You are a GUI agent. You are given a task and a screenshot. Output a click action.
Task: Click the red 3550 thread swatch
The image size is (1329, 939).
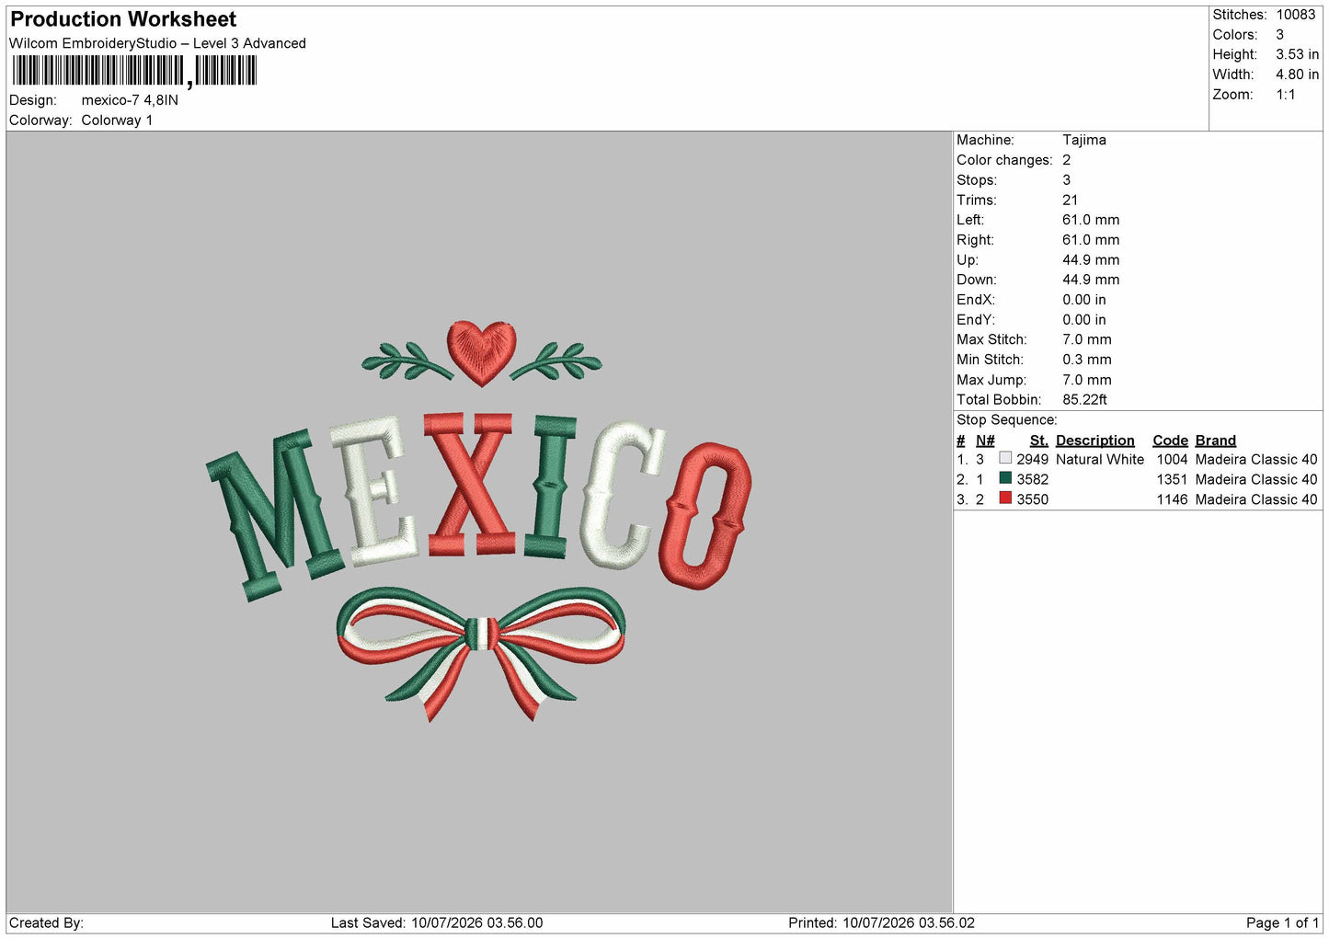[x=1005, y=498]
